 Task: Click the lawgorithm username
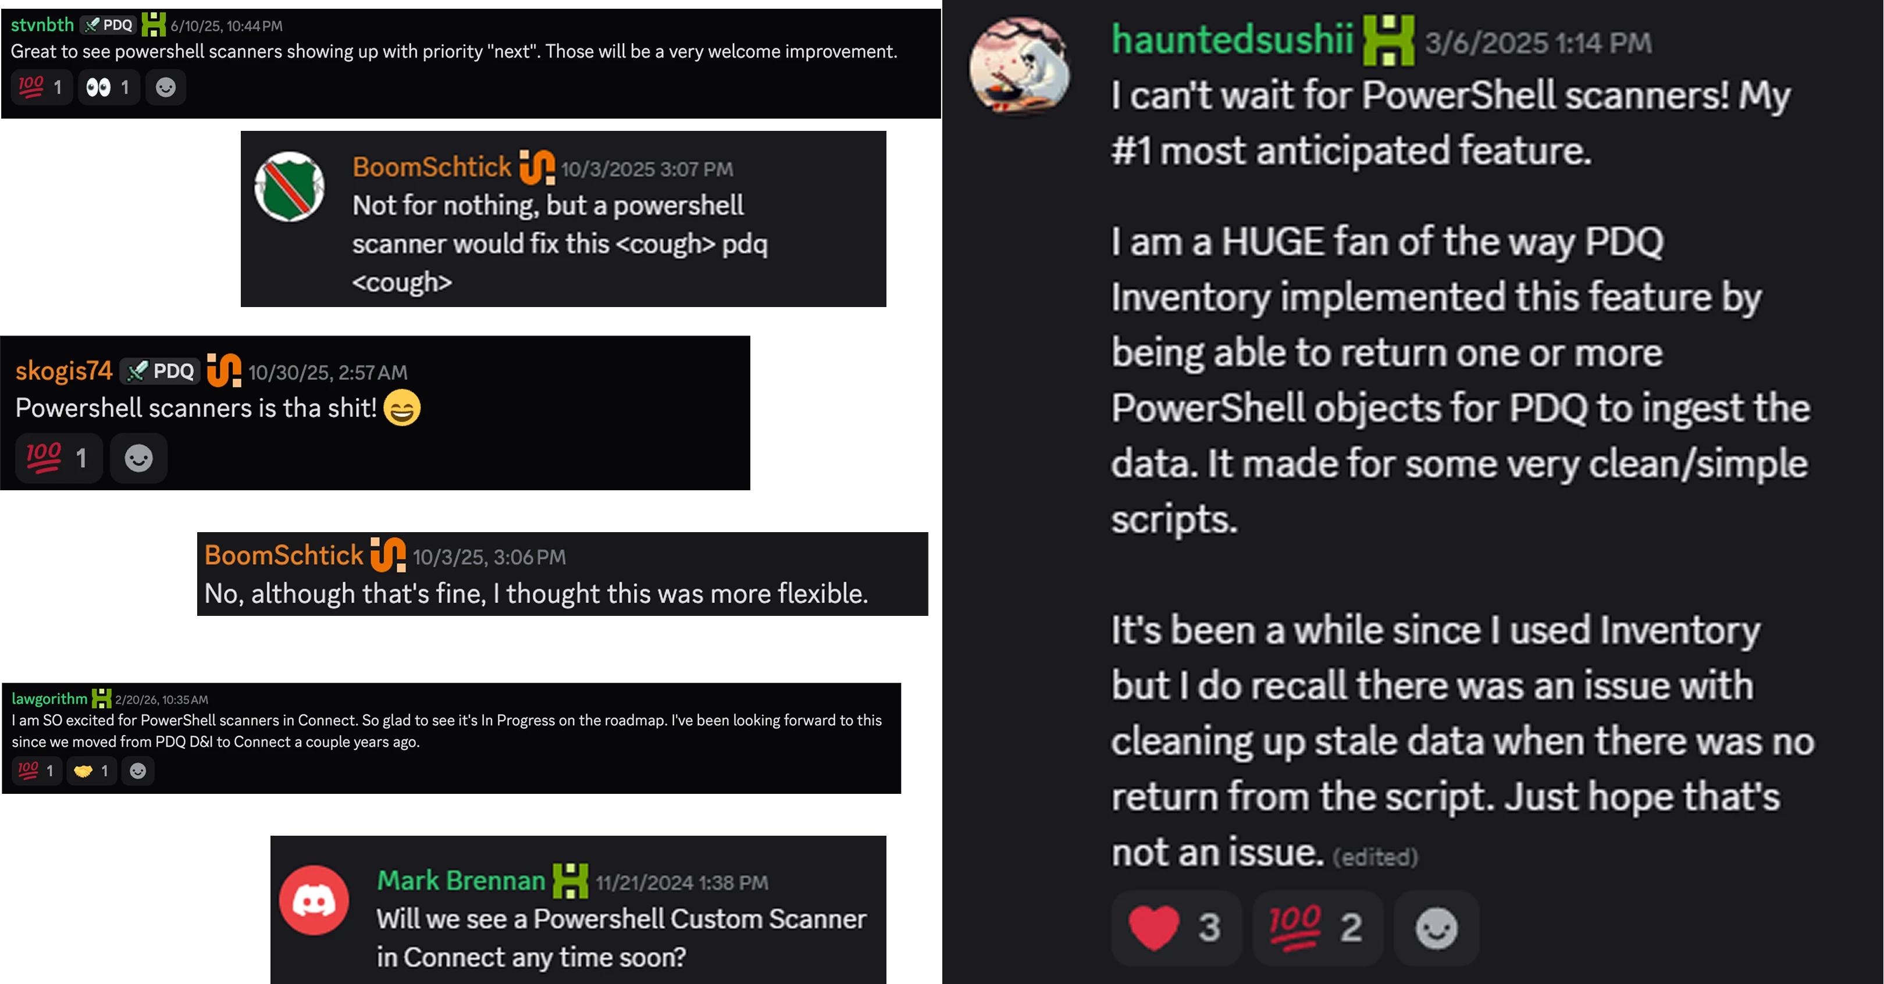(49, 699)
